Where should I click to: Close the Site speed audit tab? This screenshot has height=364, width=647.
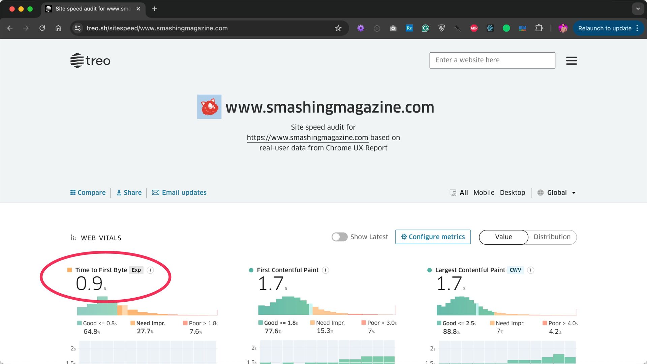click(138, 9)
